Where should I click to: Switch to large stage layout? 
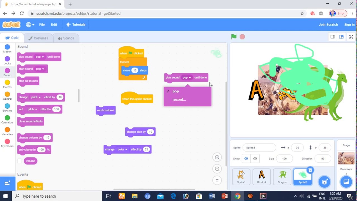[x=341, y=37]
